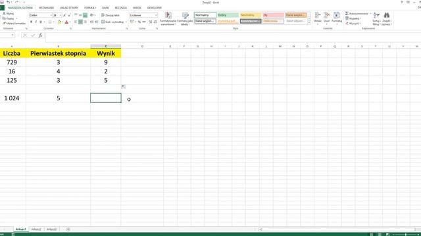Screen dimensions: 421x236
Task: Apply red font color
Action: (66, 22)
